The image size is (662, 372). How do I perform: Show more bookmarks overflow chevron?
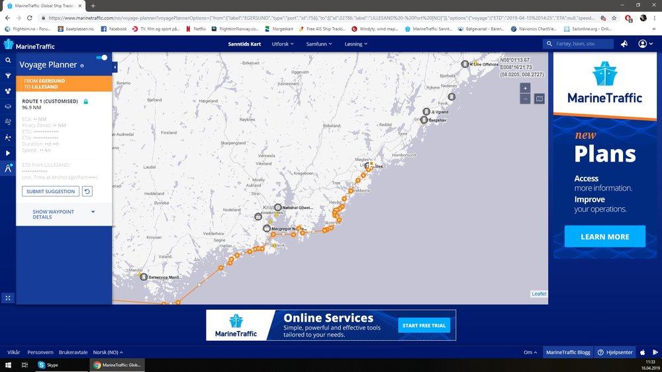click(x=655, y=29)
